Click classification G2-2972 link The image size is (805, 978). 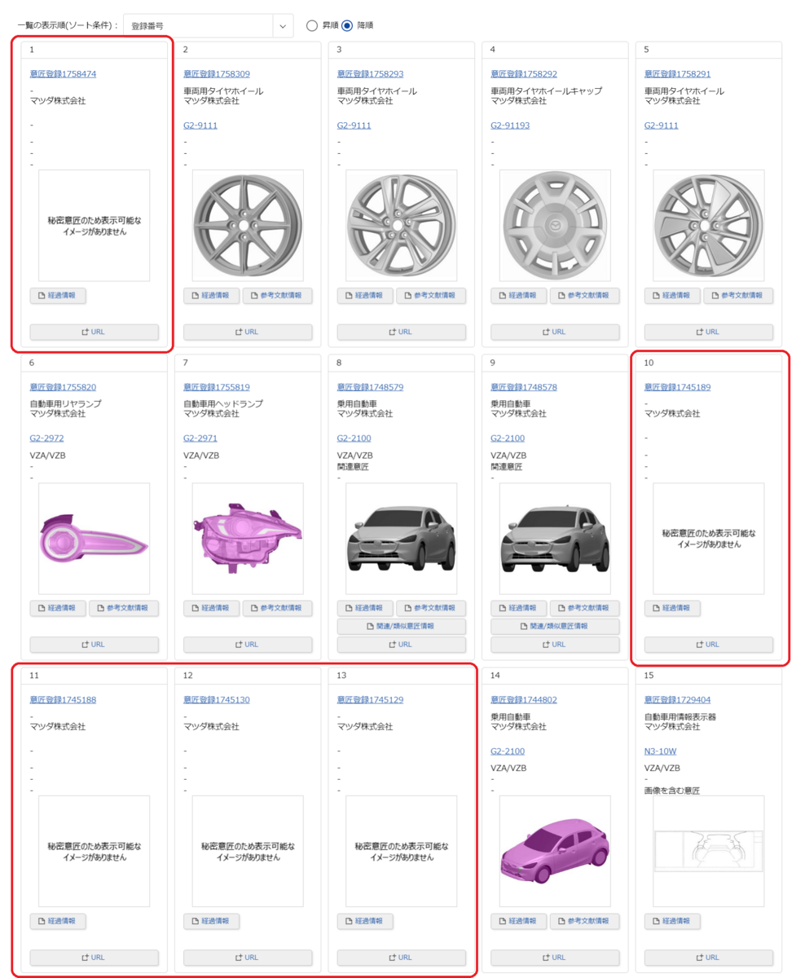(47, 438)
